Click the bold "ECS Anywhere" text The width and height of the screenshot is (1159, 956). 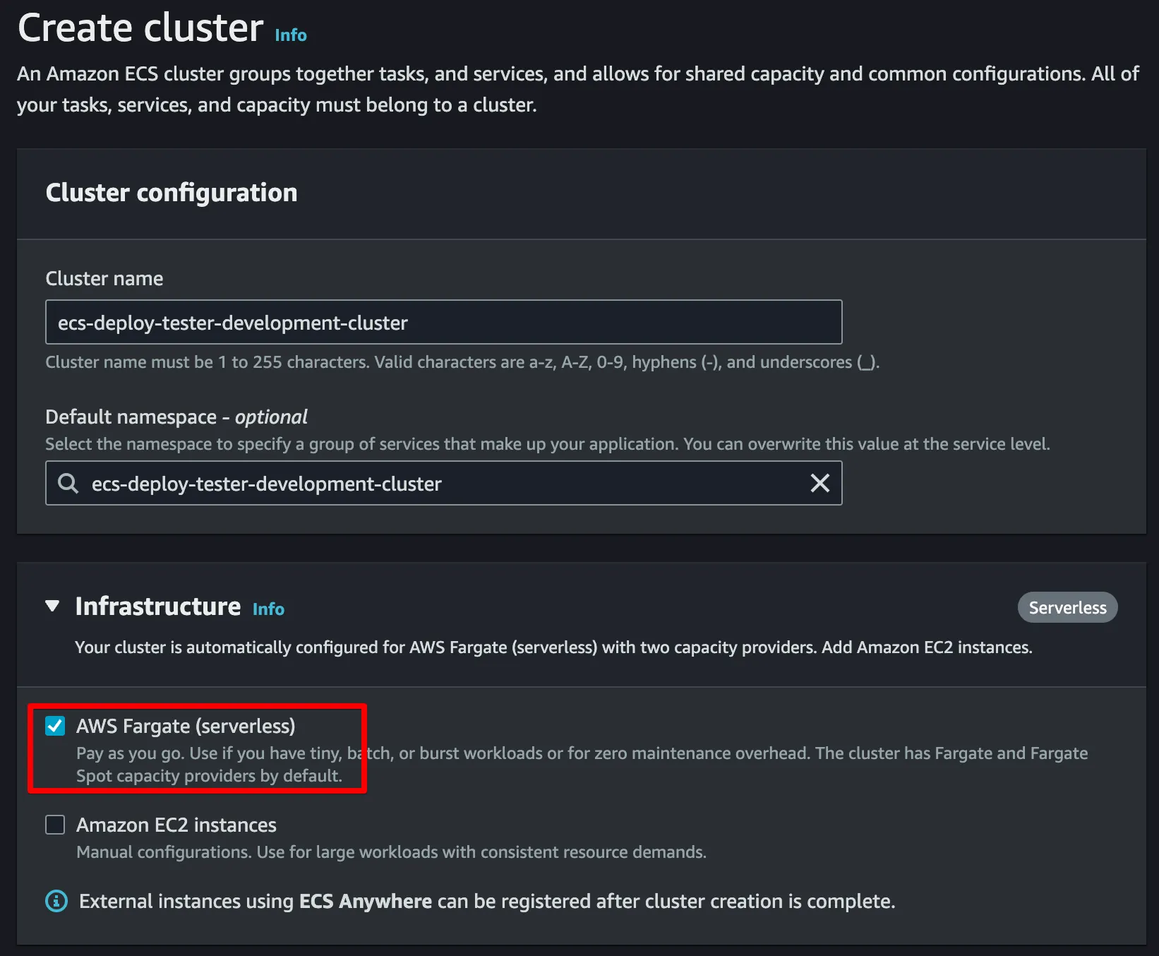[365, 902]
